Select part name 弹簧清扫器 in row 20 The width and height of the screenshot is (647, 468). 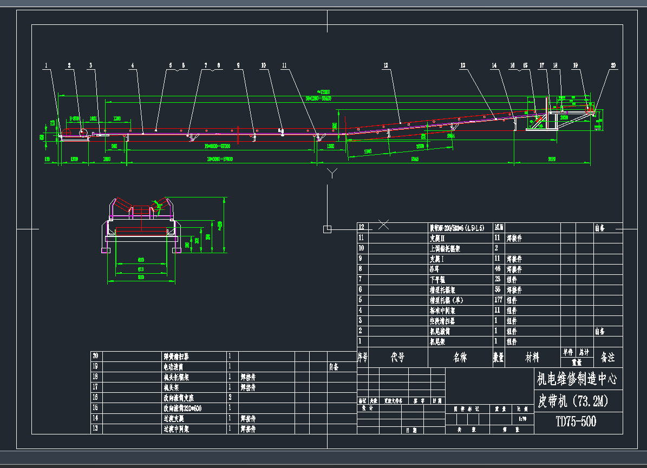pos(176,356)
